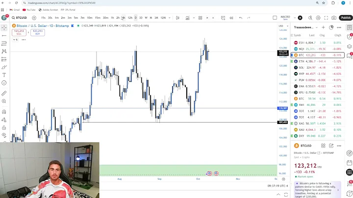Image resolution: width=353 pixels, height=198 pixels.
Task: Open the alerts panel in right sidebar
Action: [x=350, y=37]
